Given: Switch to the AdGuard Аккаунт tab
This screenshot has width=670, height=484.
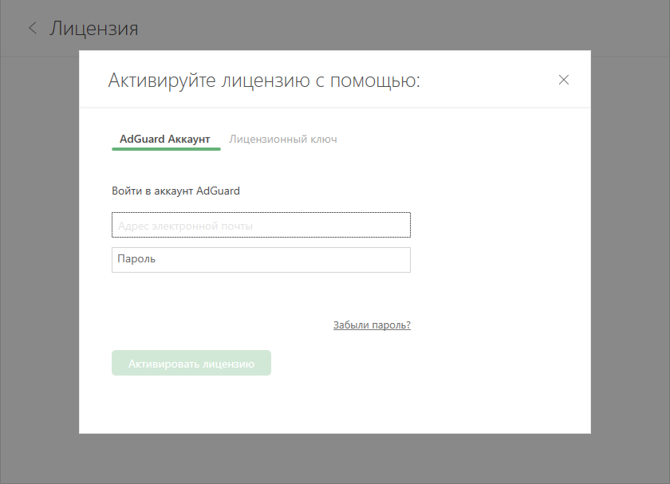Looking at the screenshot, I should pos(165,140).
